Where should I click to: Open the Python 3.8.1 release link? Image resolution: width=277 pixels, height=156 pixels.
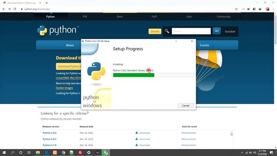click(x=49, y=139)
